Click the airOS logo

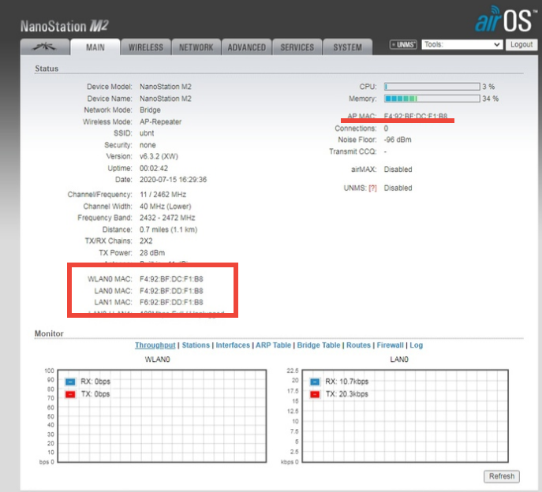coord(506,20)
